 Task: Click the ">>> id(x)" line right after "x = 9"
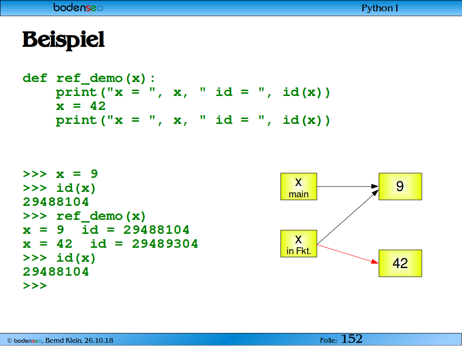(x=59, y=188)
